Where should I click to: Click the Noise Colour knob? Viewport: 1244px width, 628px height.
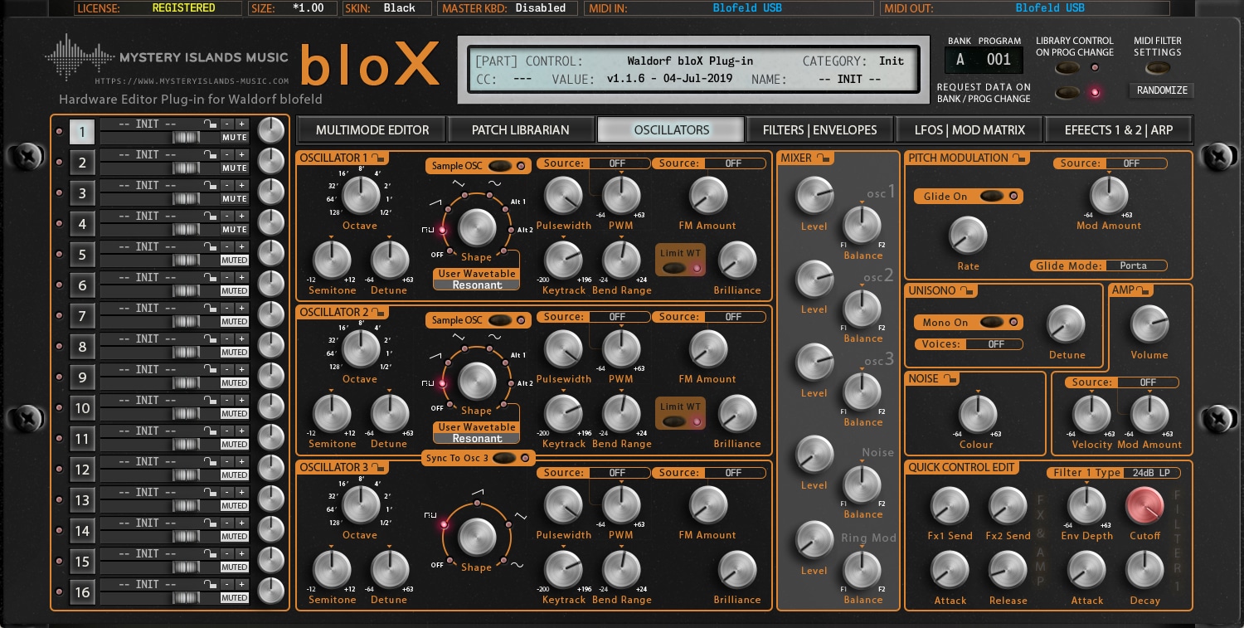click(x=976, y=413)
